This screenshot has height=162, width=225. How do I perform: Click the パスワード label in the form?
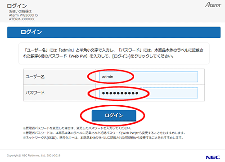click(x=35, y=93)
